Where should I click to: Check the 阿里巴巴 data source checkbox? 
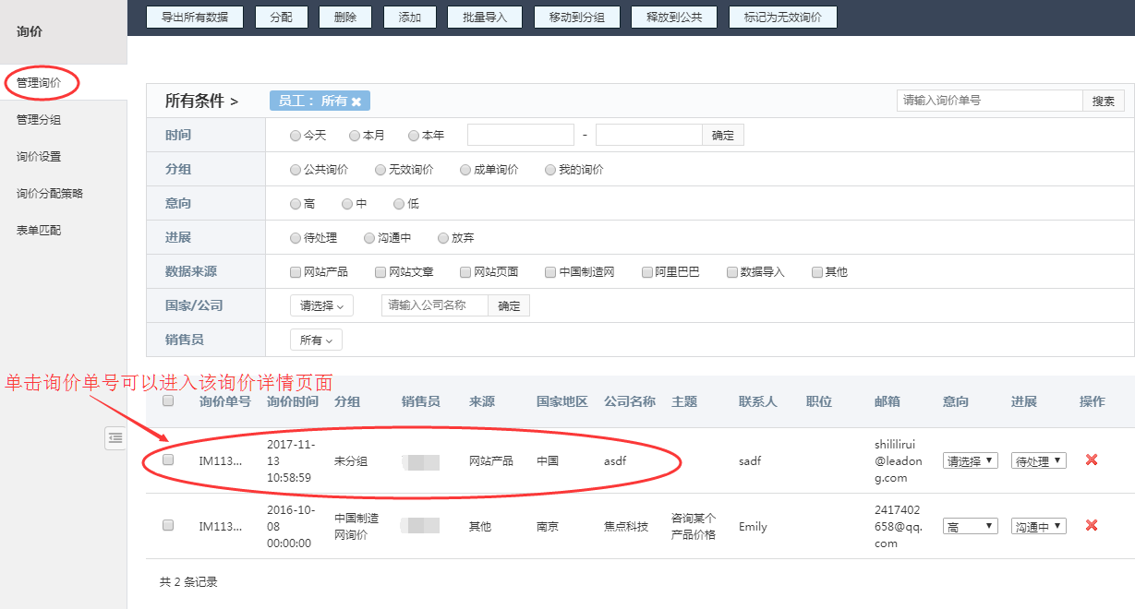pos(646,271)
